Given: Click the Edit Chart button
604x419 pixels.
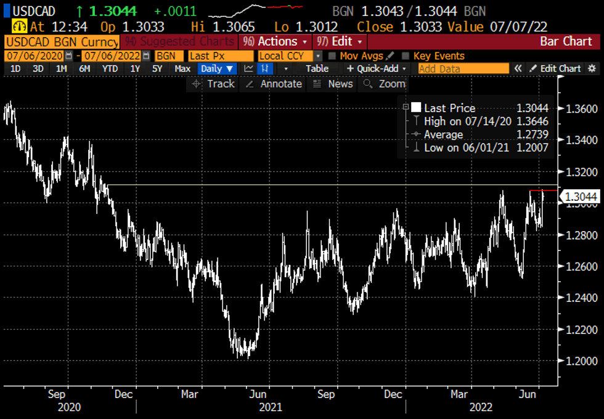Looking at the screenshot, I should point(555,68).
